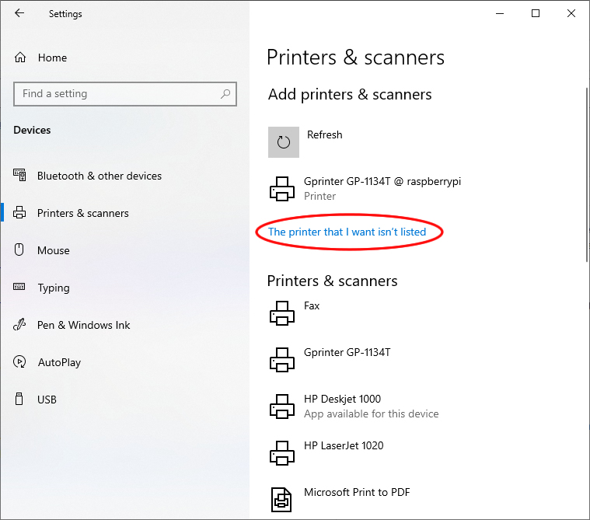590x520 pixels.
Task: Click the back arrow in Settings
Action: pos(19,13)
